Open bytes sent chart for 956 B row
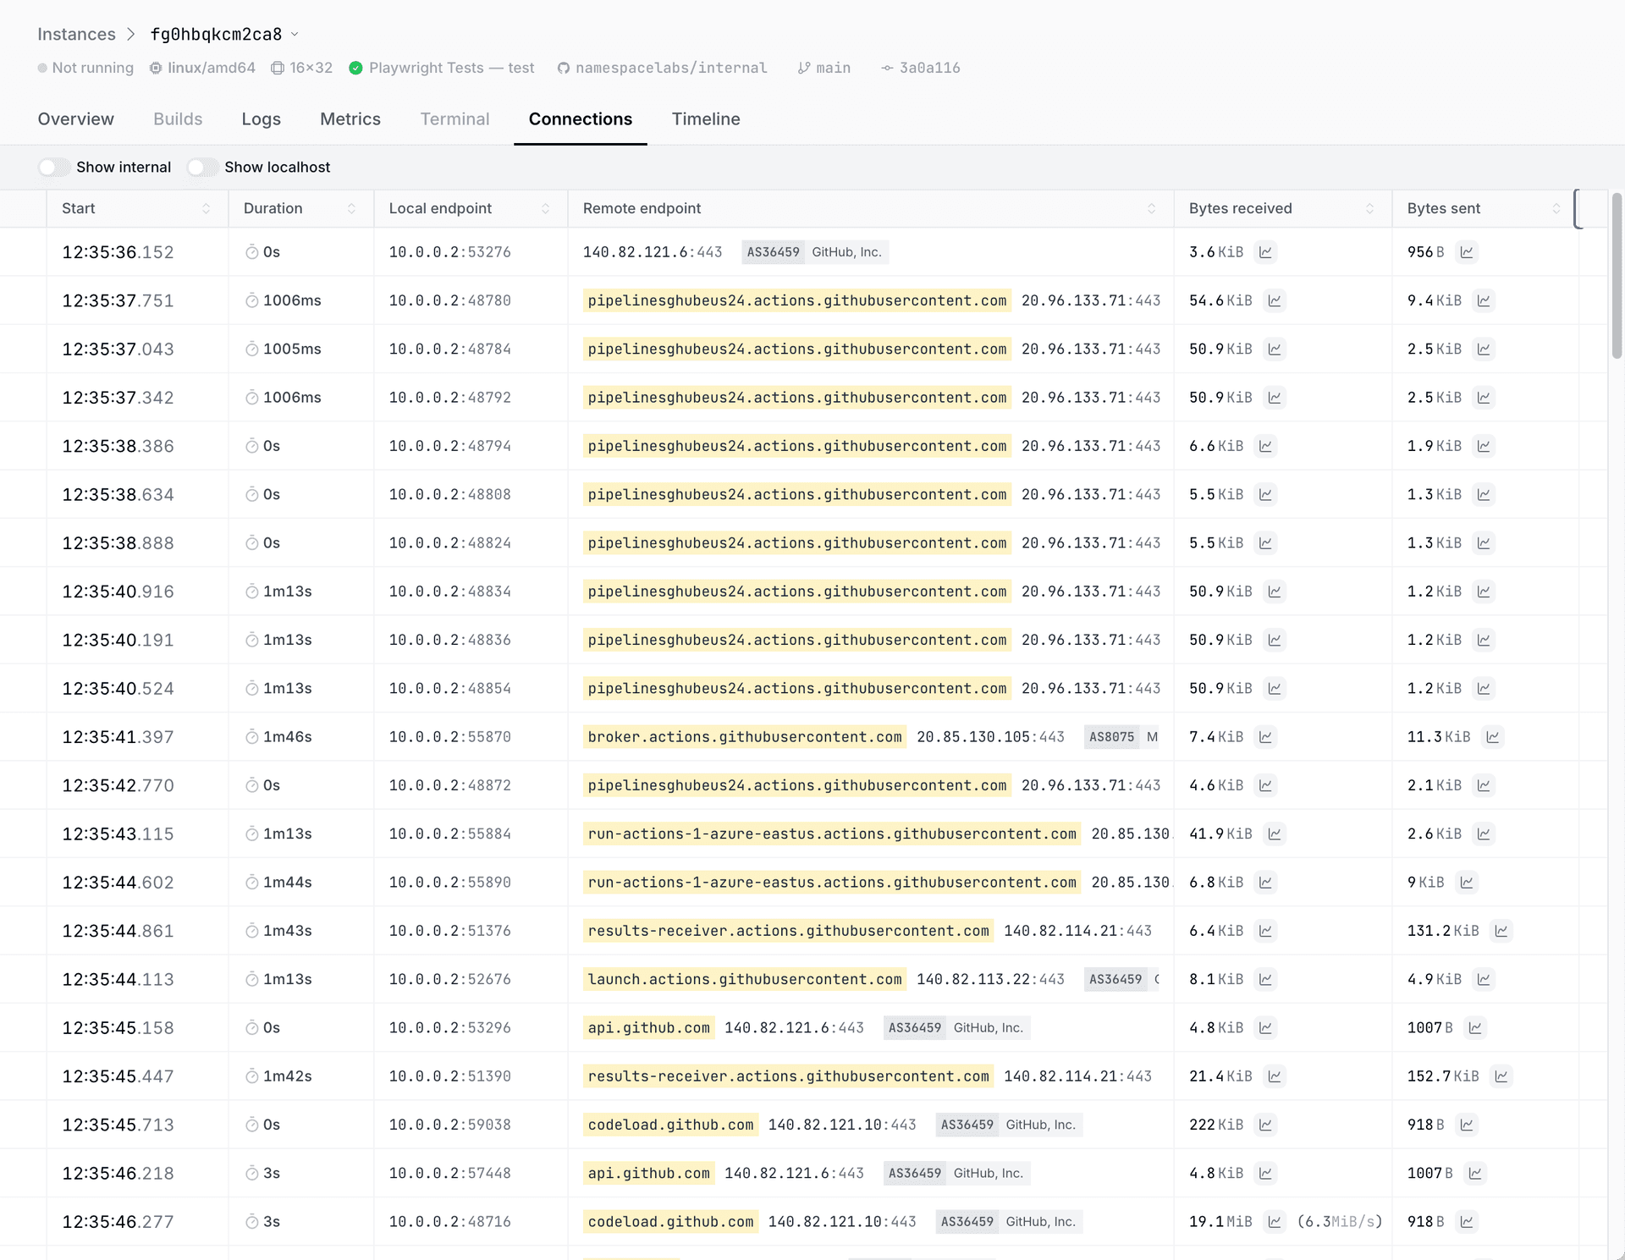The width and height of the screenshot is (1625, 1260). tap(1467, 252)
